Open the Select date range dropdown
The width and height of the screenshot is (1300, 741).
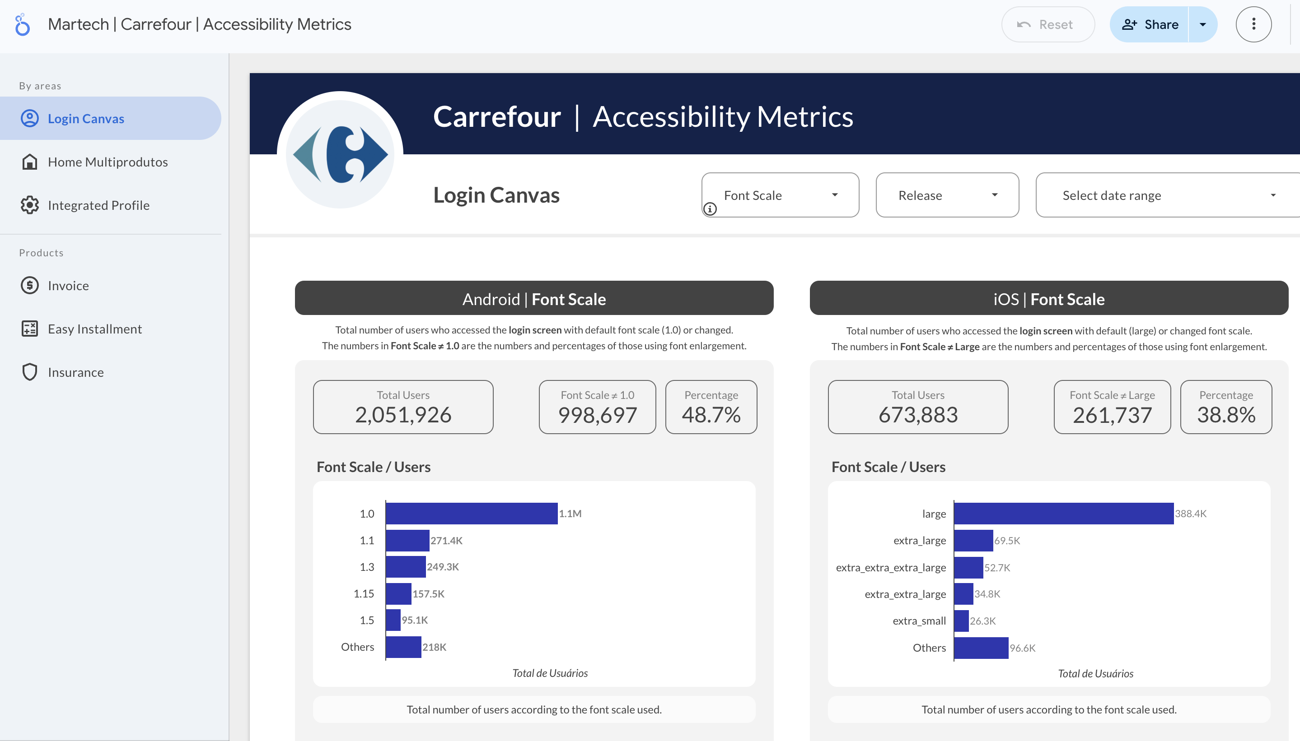pos(1168,195)
